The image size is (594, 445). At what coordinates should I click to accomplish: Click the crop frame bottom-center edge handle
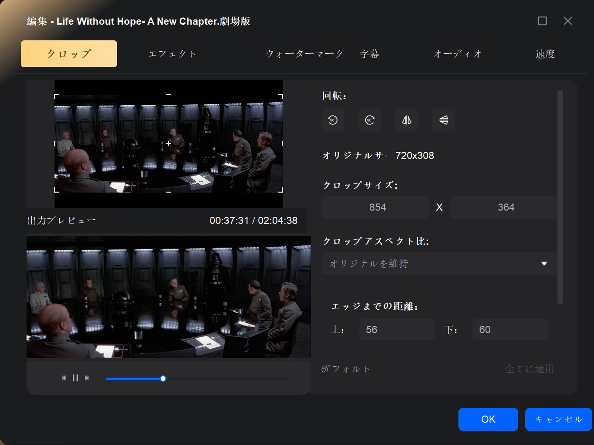point(169,192)
